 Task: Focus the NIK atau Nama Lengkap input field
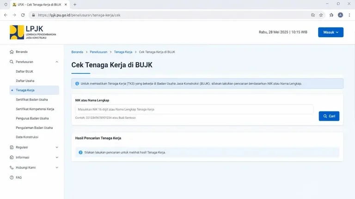pos(194,110)
